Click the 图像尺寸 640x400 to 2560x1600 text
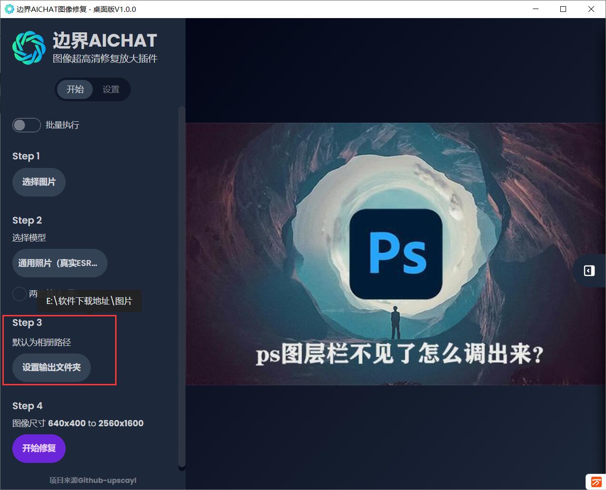The height and width of the screenshot is (490, 606). (78, 423)
